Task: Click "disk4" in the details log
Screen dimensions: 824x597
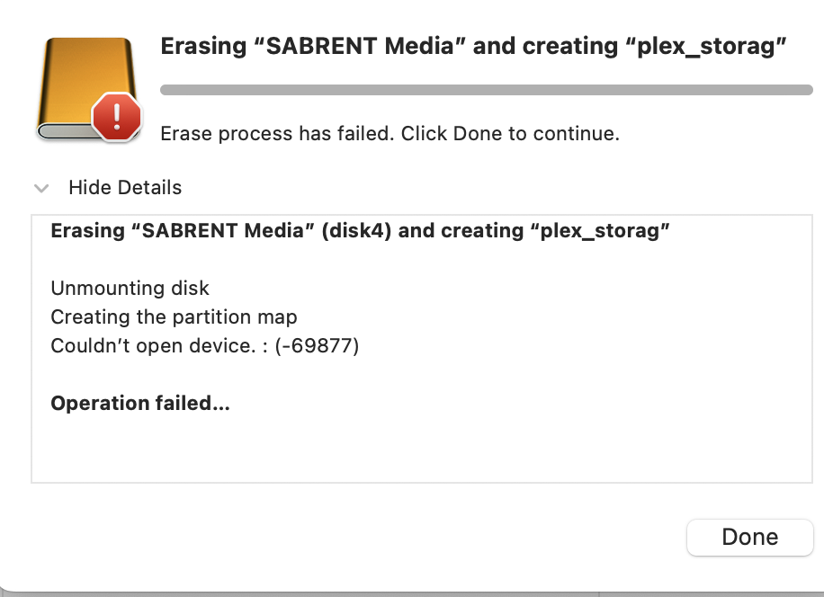Action: 357,231
